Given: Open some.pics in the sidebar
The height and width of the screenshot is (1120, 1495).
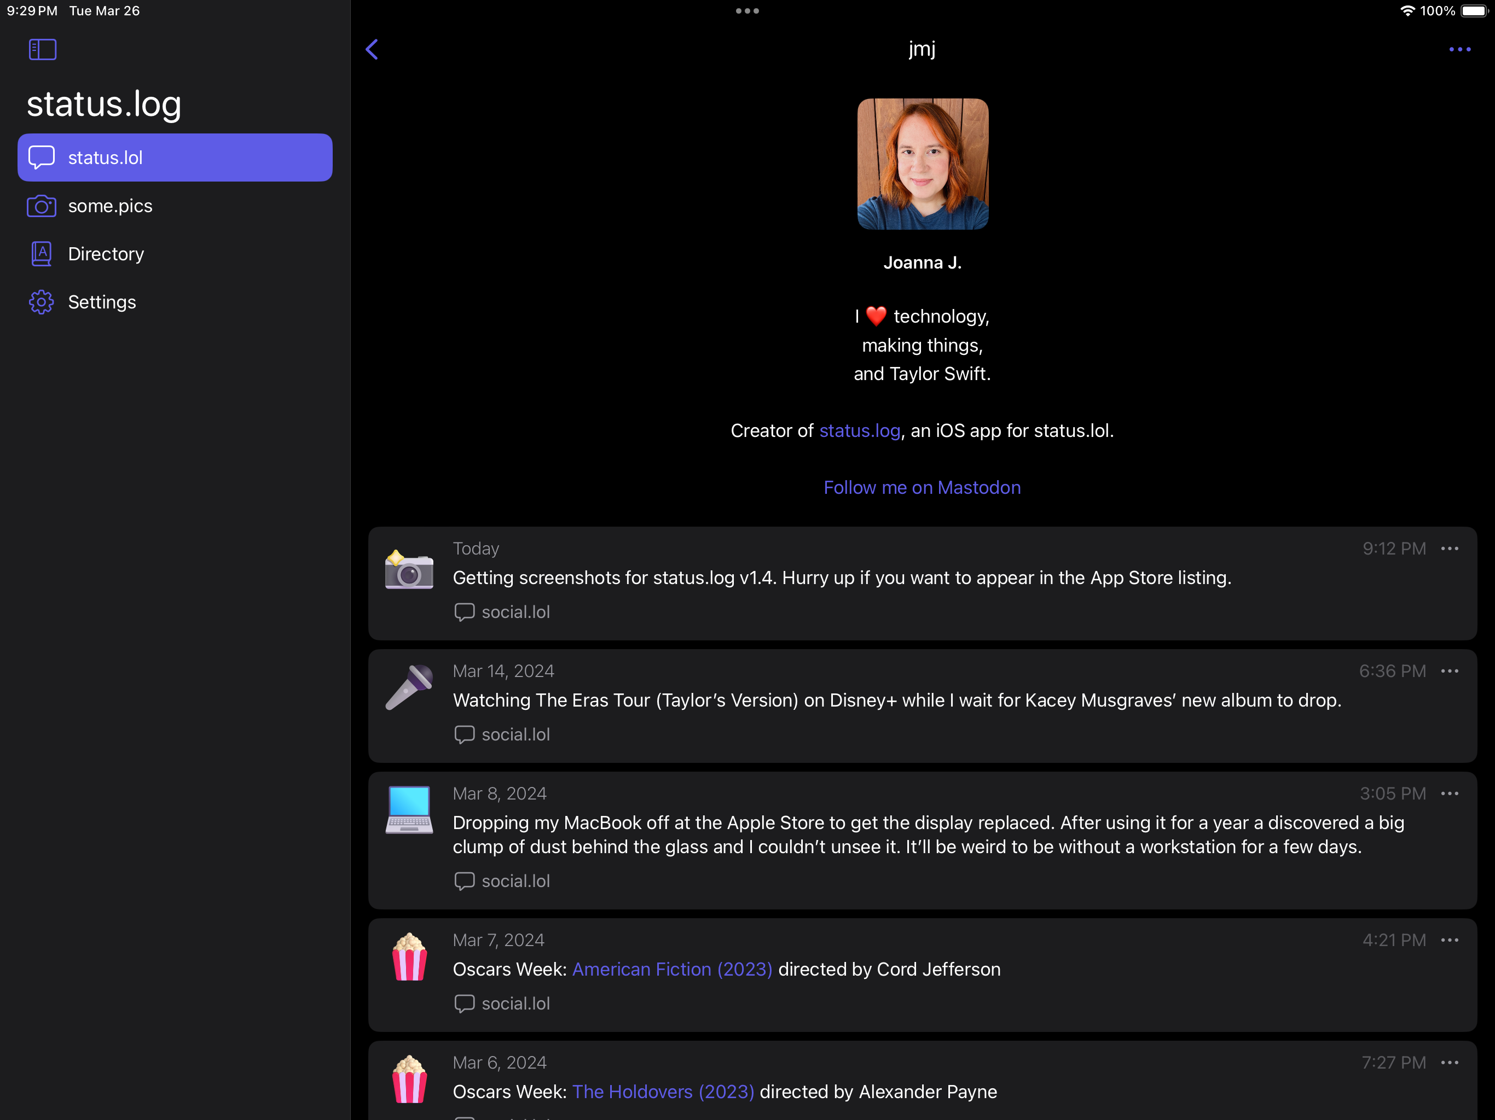Looking at the screenshot, I should [x=175, y=206].
